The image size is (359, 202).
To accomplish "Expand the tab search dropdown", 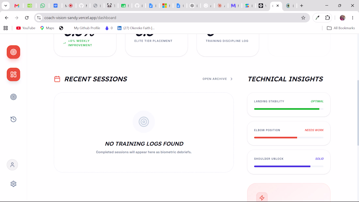I will coord(6,6).
